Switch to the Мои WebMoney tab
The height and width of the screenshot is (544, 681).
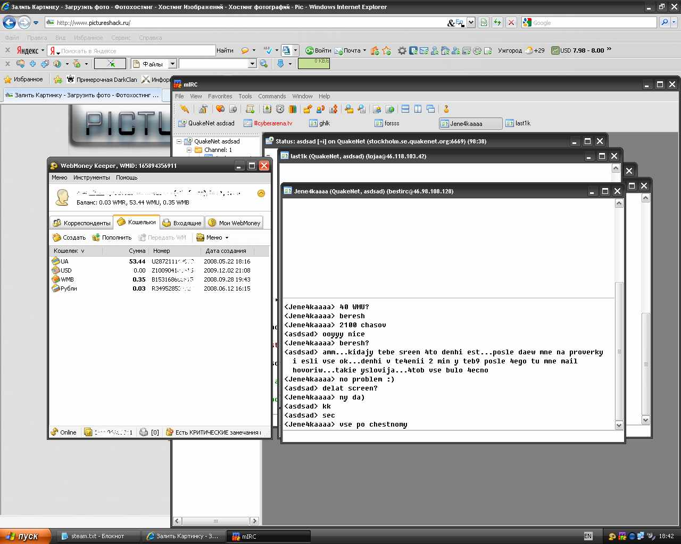(234, 223)
